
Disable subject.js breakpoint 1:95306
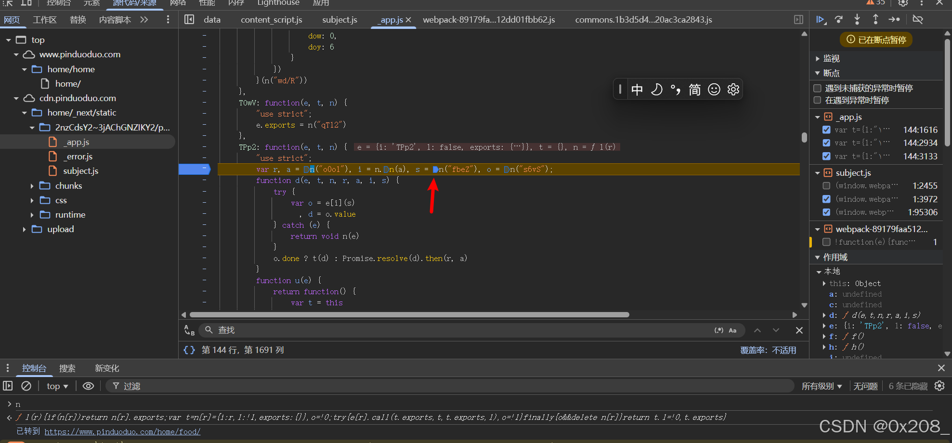(826, 212)
